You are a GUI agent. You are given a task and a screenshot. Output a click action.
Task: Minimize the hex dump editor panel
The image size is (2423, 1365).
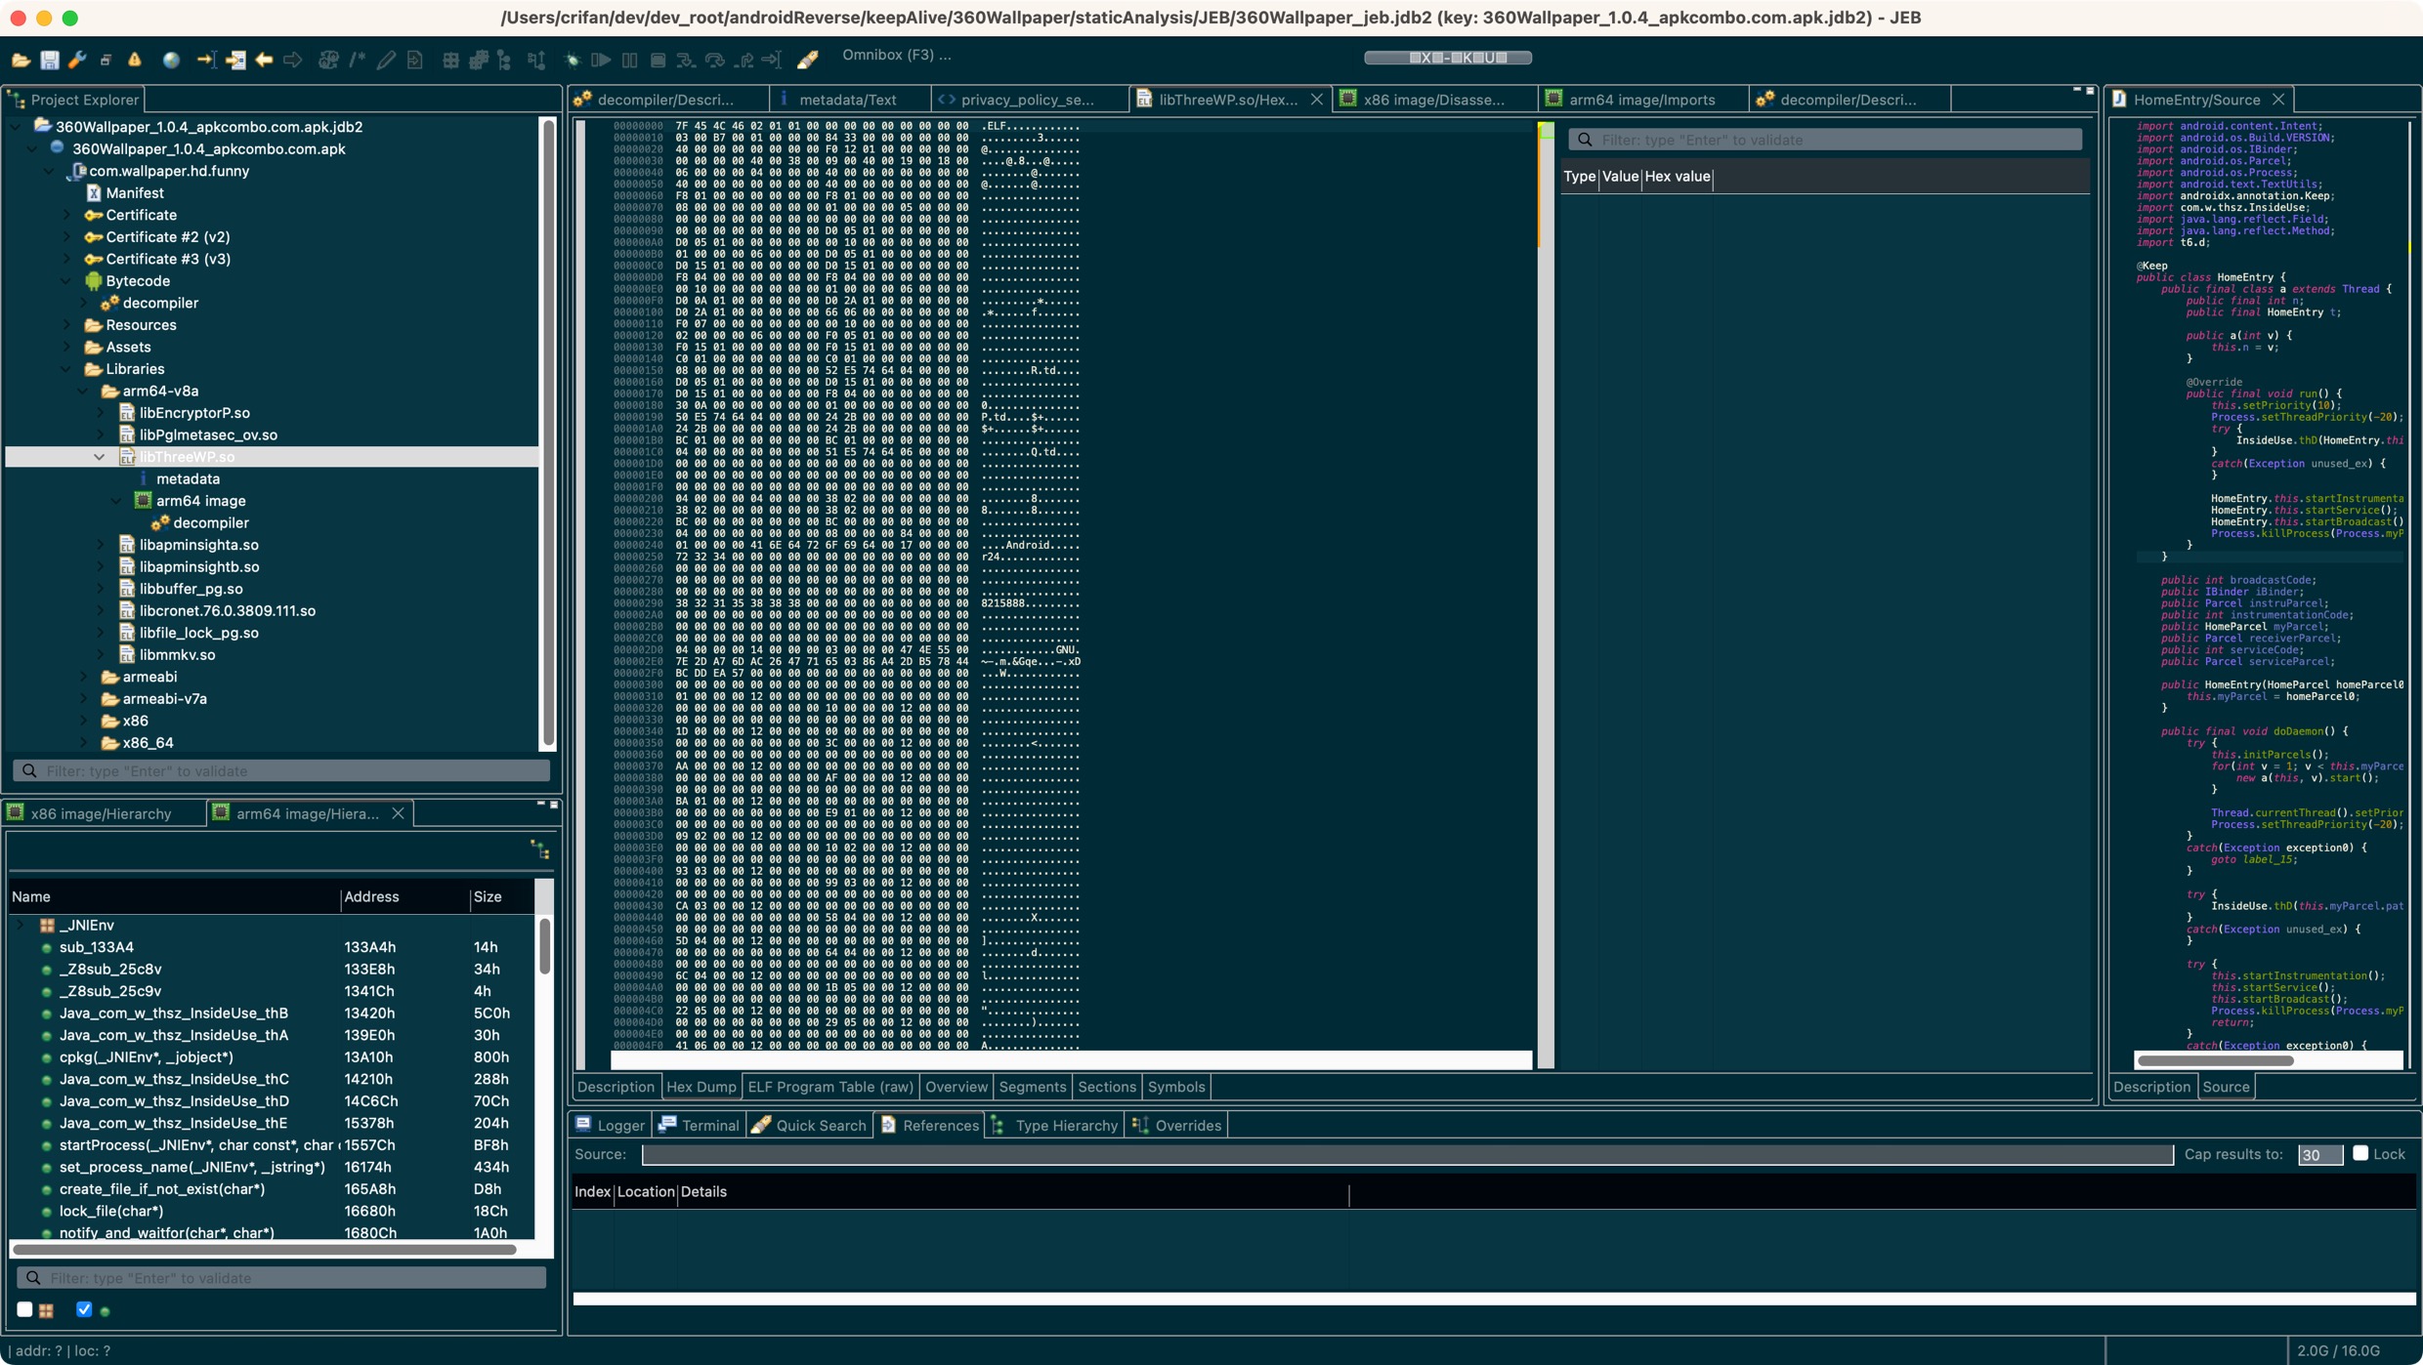coord(2076,90)
